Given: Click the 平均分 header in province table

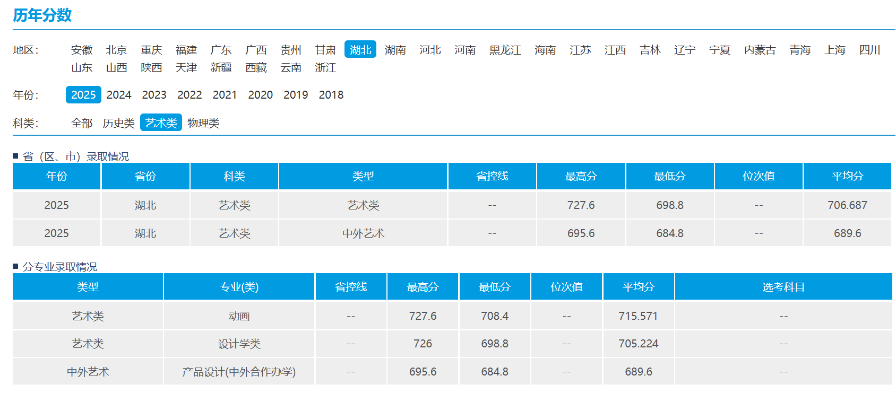Looking at the screenshot, I should 847,176.
